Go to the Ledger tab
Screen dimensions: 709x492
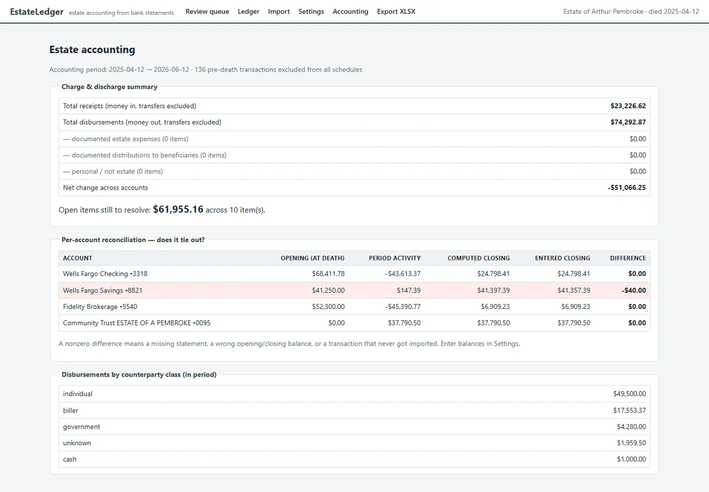(x=248, y=11)
